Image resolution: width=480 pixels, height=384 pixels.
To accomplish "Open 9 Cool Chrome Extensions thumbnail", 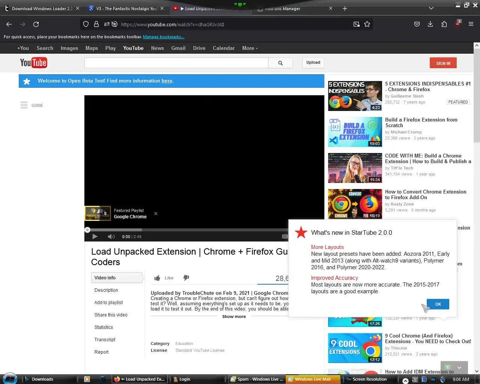I will point(355,348).
